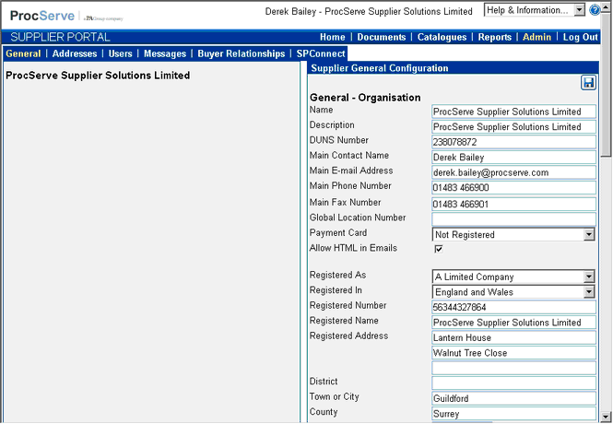613x424 pixels.
Task: Switch to the Users tab
Action: [120, 53]
